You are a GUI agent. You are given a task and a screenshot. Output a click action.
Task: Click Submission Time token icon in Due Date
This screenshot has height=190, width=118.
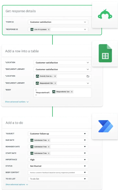32,140
